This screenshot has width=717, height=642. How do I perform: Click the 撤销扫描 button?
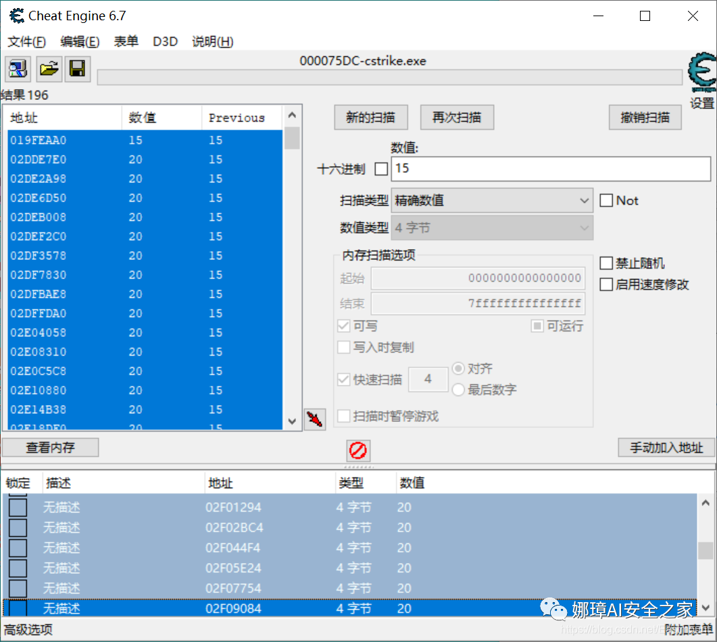coord(645,117)
